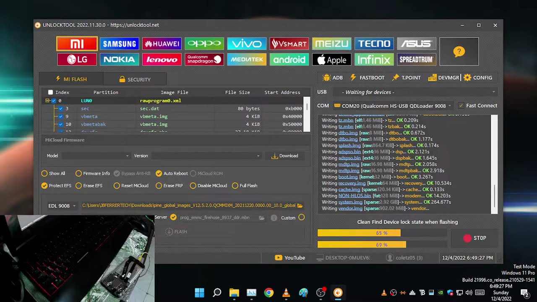537x302 pixels.
Task: Select the Android brand icon
Action: click(289, 60)
